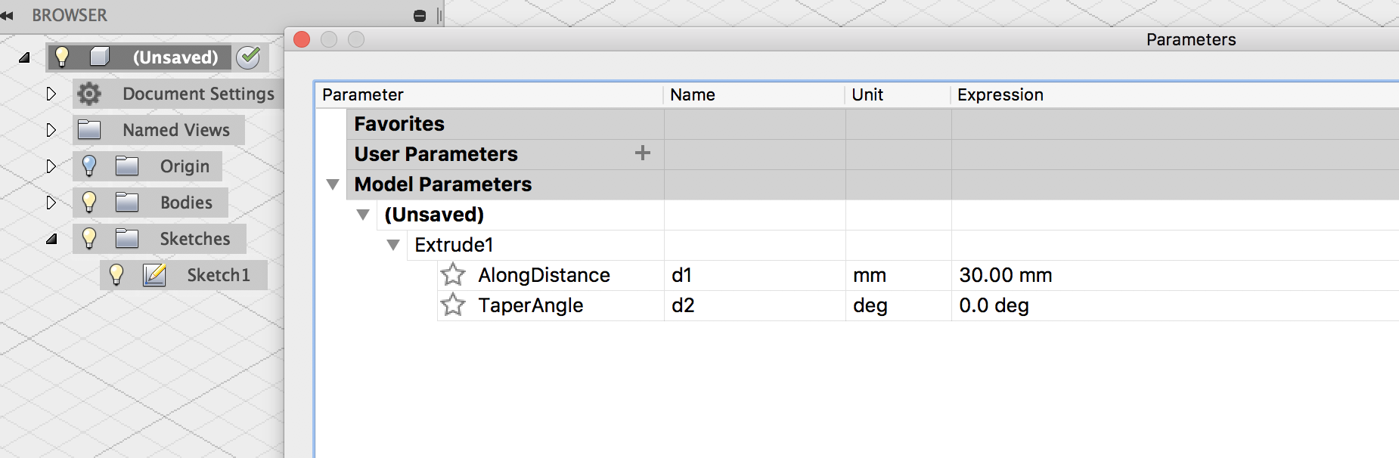Collapse the browser panel with minus icon
Viewport: 1399px width, 458px height.
coord(420,16)
